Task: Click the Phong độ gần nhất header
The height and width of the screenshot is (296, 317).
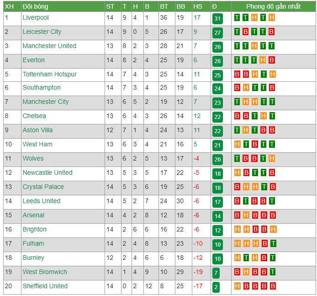Action: point(273,6)
